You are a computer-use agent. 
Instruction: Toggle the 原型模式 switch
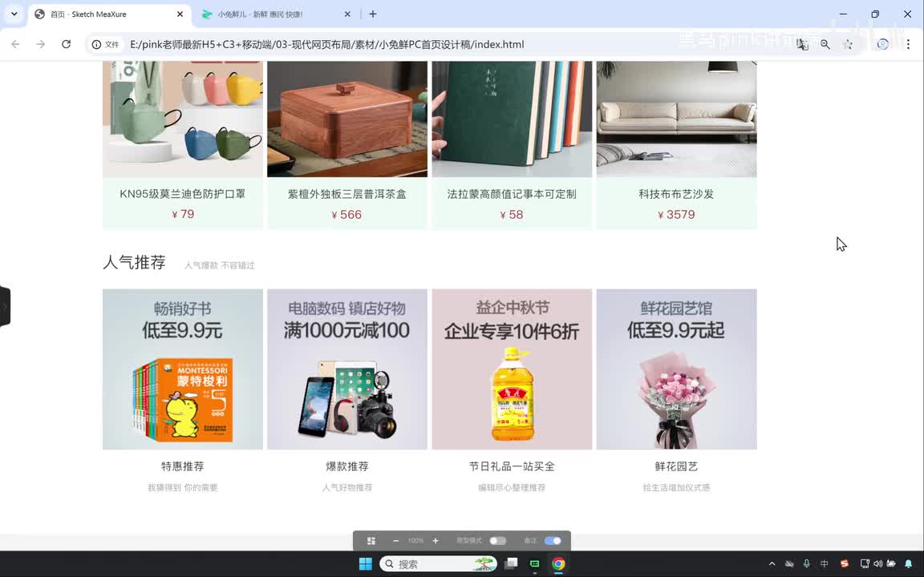(497, 540)
